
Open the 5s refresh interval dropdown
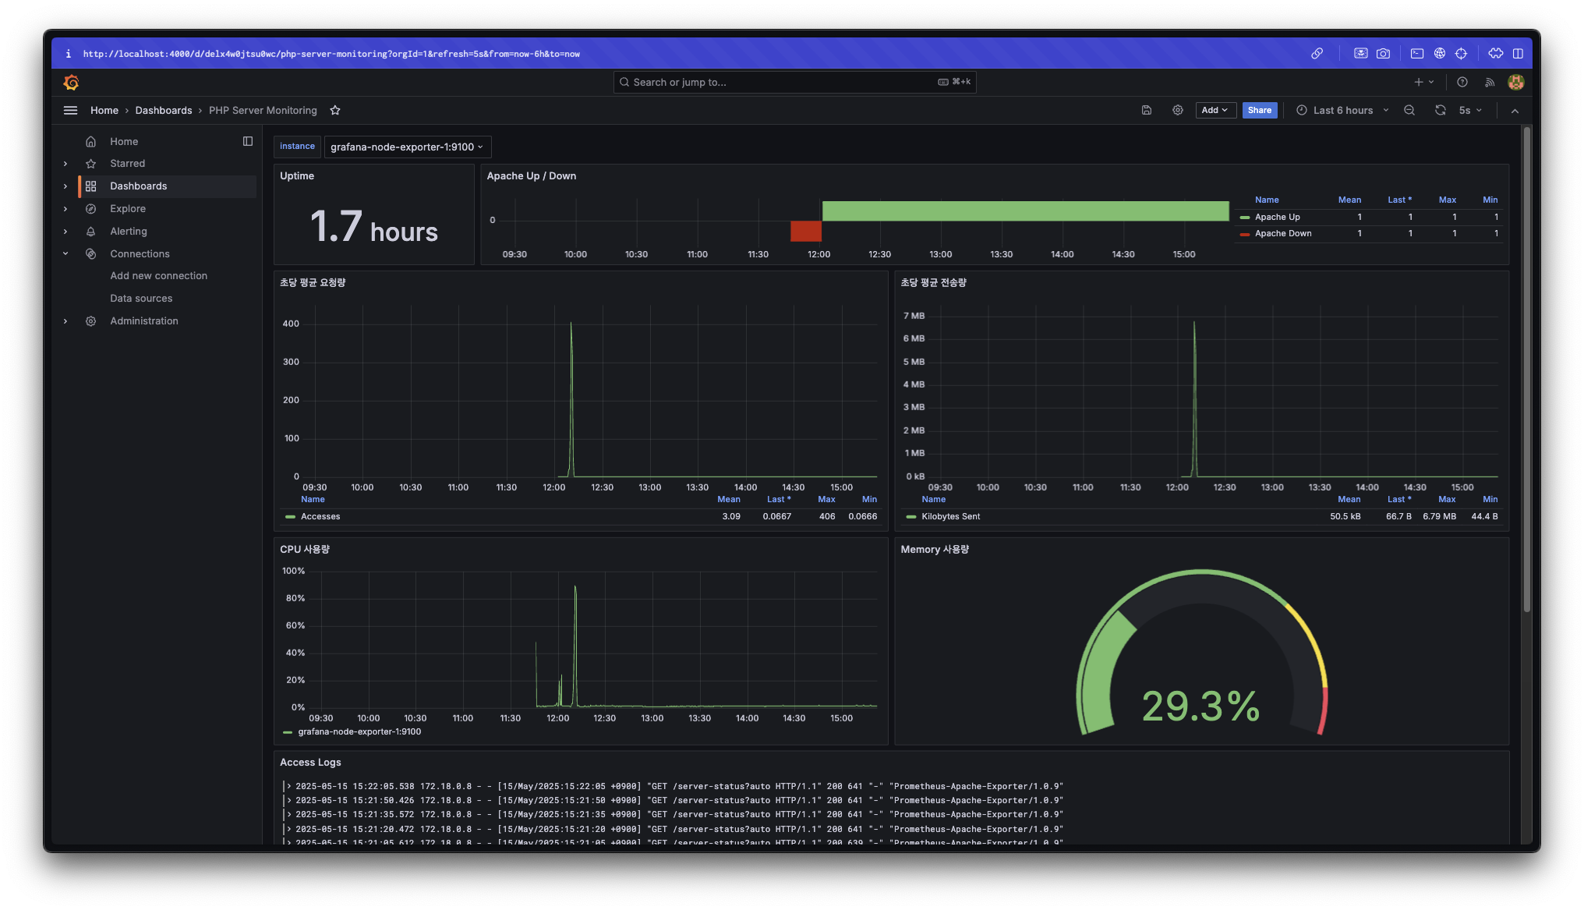pyautogui.click(x=1470, y=110)
